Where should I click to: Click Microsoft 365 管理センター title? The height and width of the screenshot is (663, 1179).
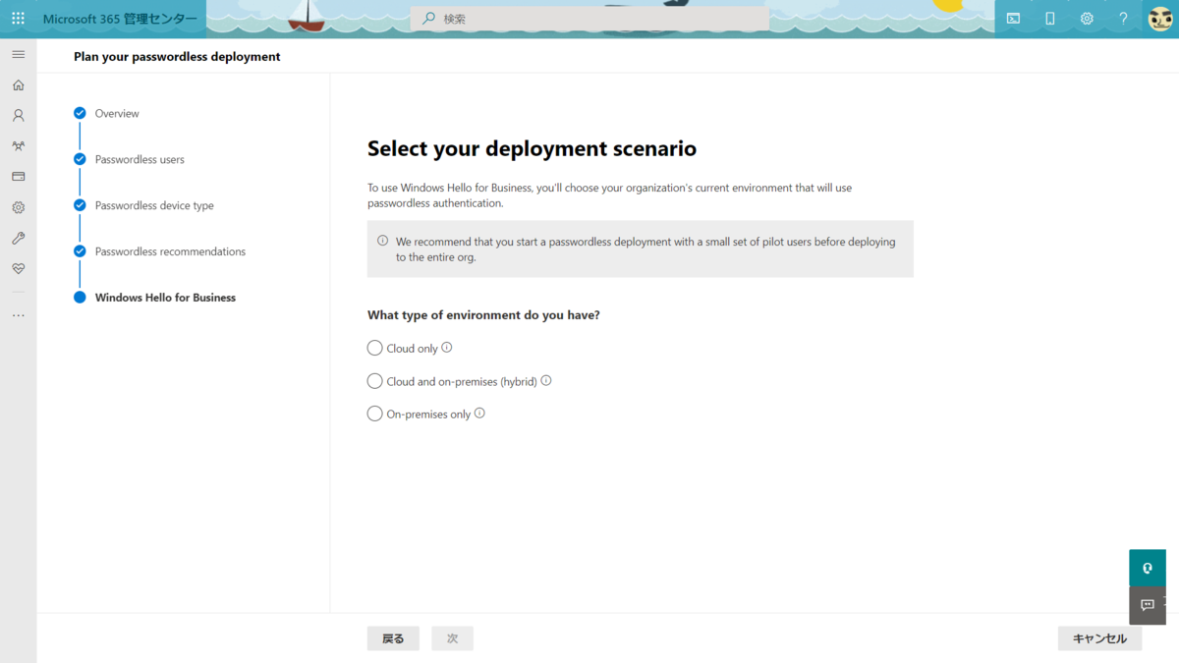[120, 19]
